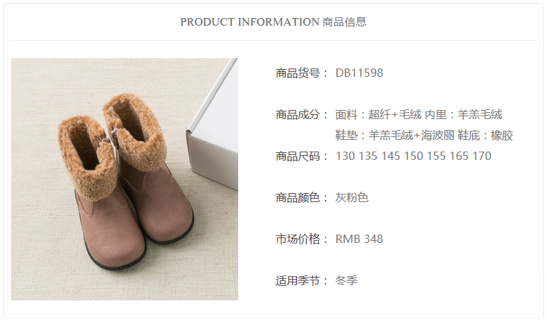The image size is (547, 326).
Task: Select size 150 in the size list
Action: pyautogui.click(x=413, y=156)
